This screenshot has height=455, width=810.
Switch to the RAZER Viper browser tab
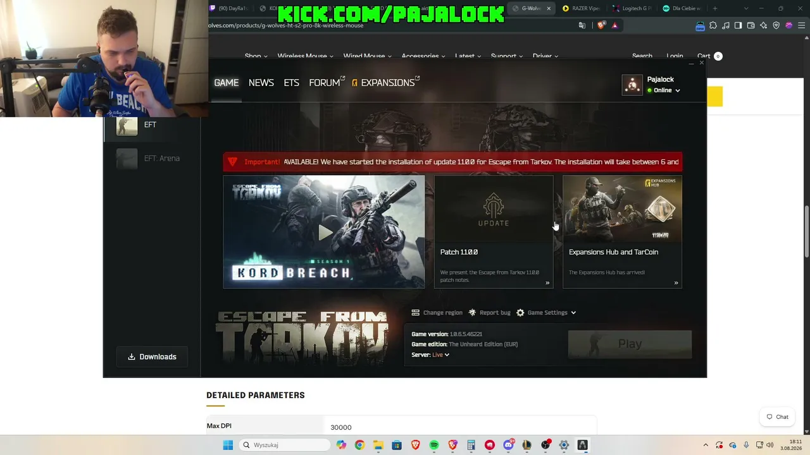582,8
